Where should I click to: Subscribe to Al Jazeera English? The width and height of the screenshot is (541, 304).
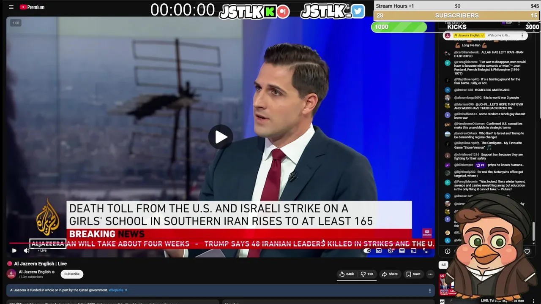pyautogui.click(x=71, y=274)
